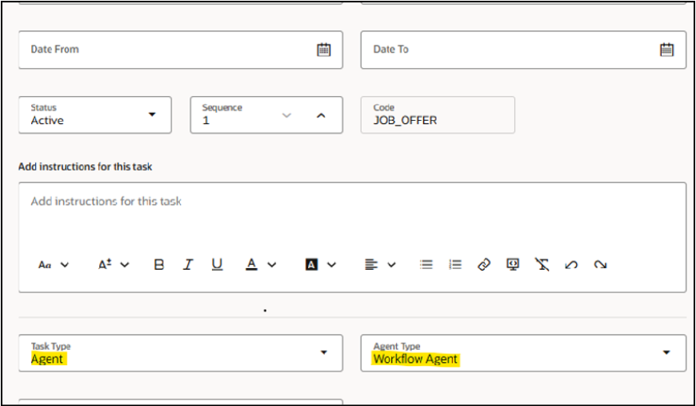Click into the Date From field
Screen dimensions: 696x406
181,50
